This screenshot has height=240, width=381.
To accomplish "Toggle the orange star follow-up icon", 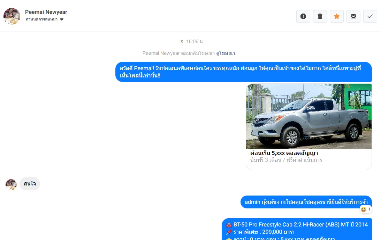I will (x=336, y=16).
